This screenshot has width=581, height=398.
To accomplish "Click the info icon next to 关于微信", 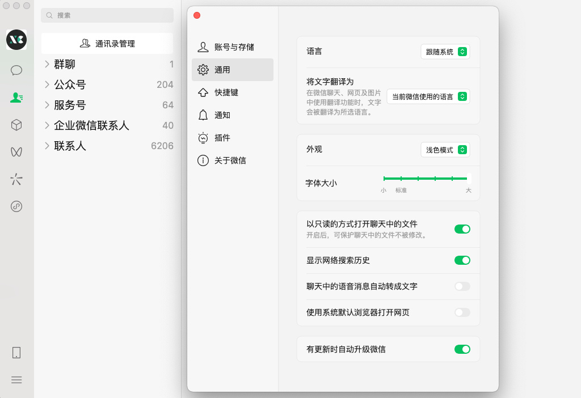I will coord(203,160).
